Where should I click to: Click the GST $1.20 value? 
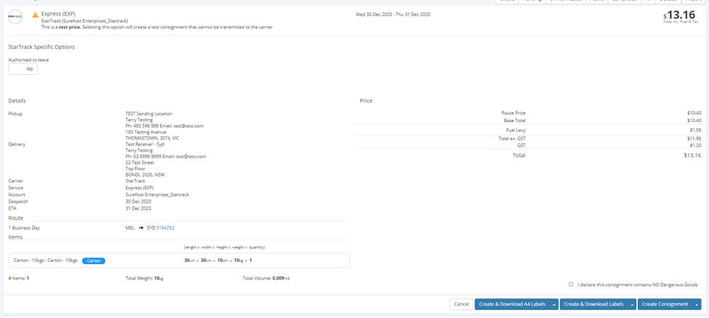tap(694, 146)
